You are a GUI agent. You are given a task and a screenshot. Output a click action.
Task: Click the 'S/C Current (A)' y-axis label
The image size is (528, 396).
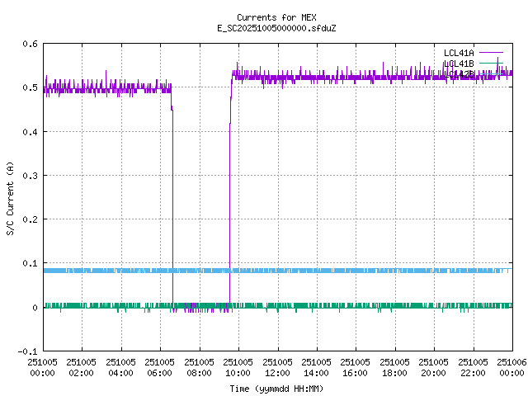pos(11,198)
